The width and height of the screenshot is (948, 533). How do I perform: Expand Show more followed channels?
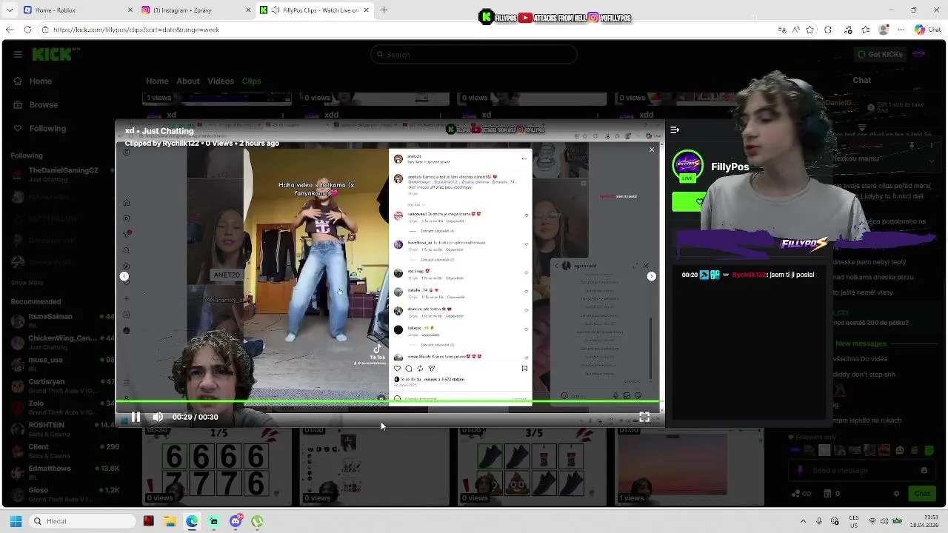tap(27, 283)
